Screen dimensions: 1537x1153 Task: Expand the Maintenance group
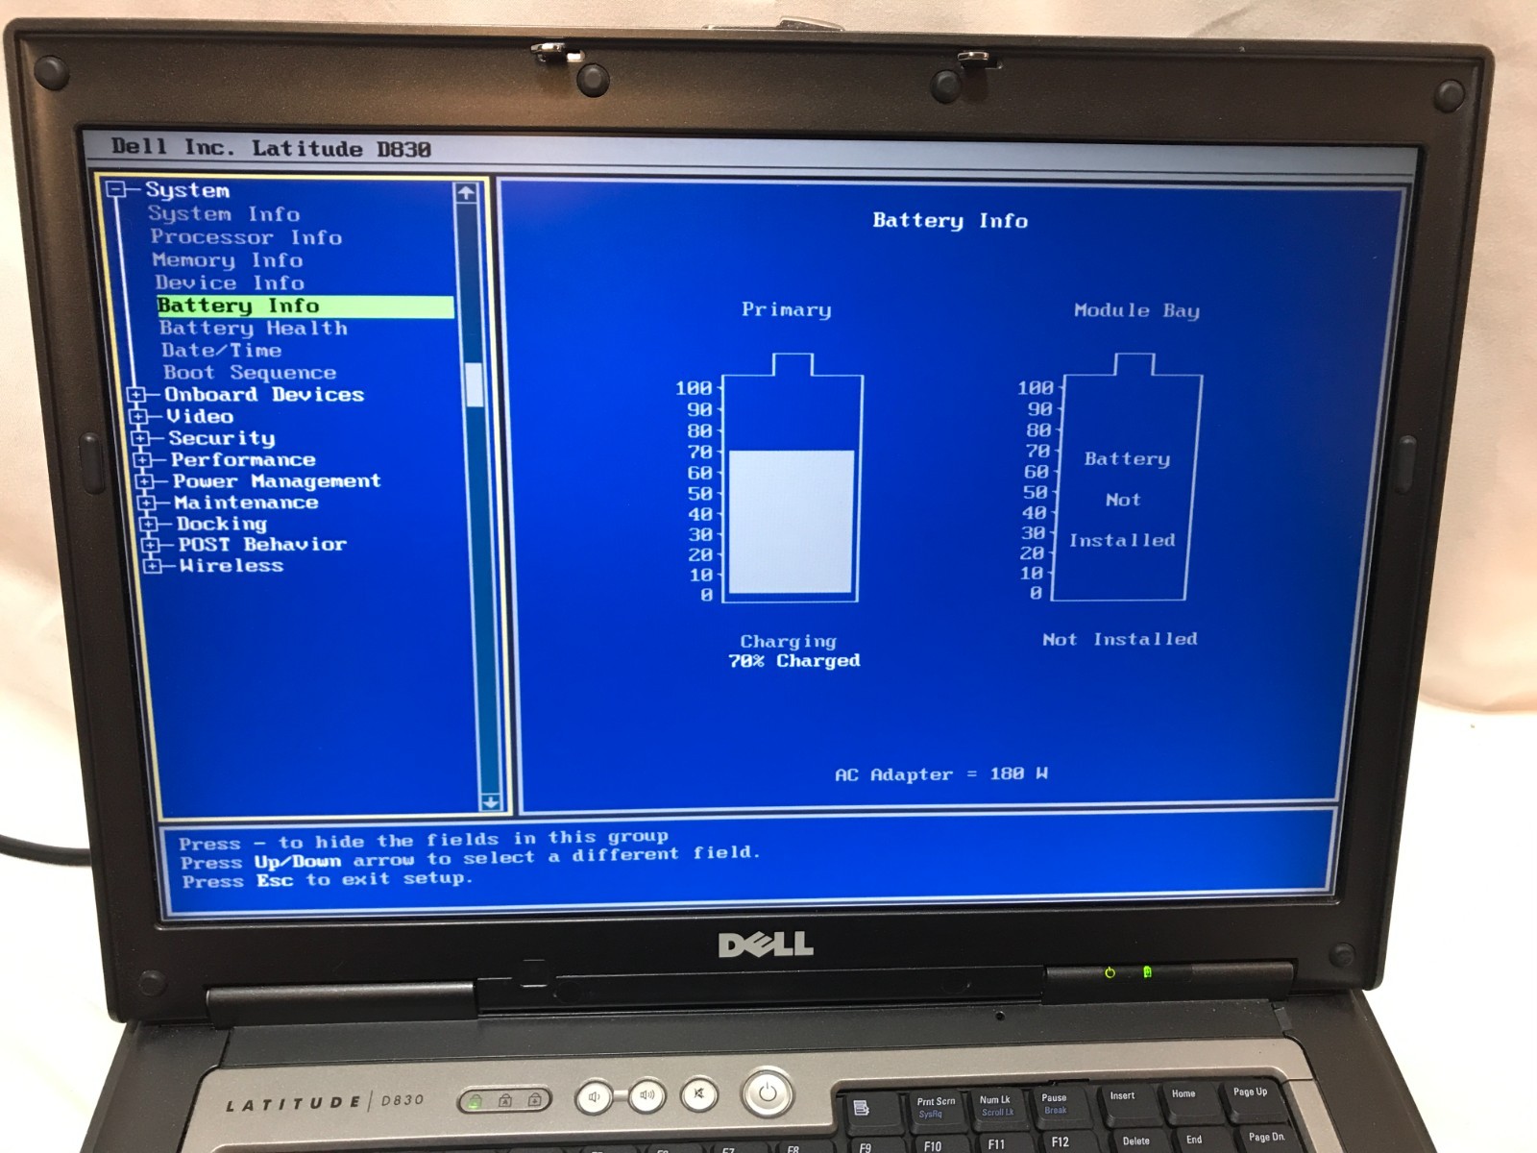click(146, 503)
